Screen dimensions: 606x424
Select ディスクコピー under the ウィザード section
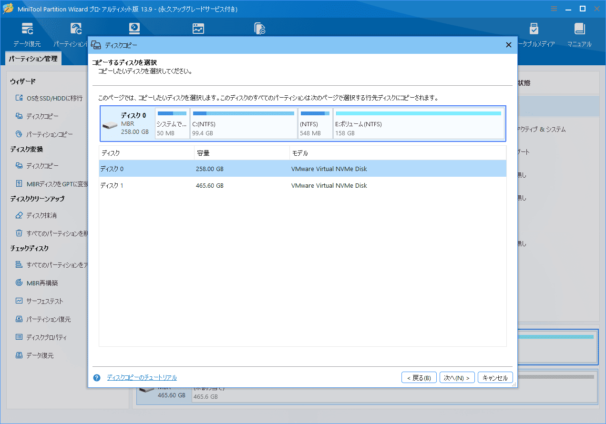click(x=37, y=116)
